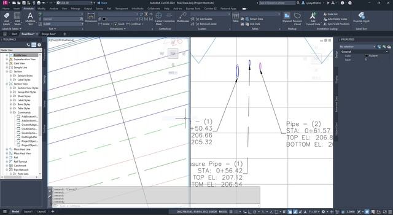This screenshot has height=221, width=393.
Task: Select the Multiline Text tool
Action: pos(30,18)
